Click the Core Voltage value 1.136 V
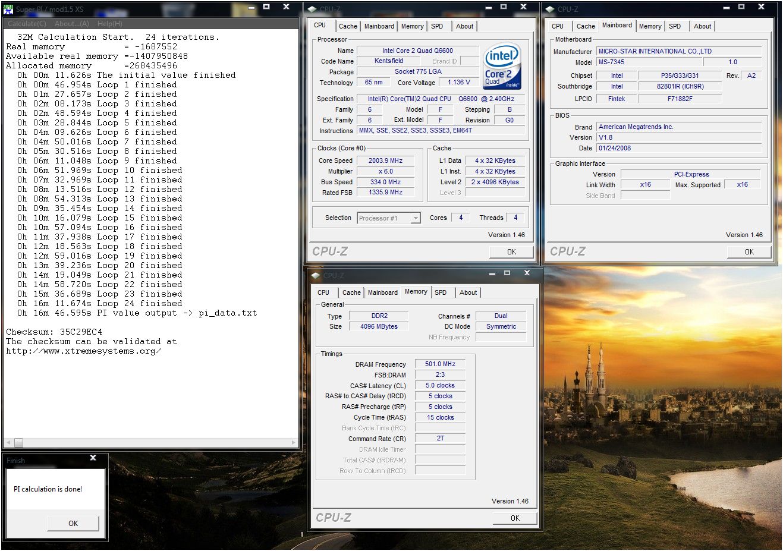This screenshot has width=783, height=551. click(x=459, y=83)
